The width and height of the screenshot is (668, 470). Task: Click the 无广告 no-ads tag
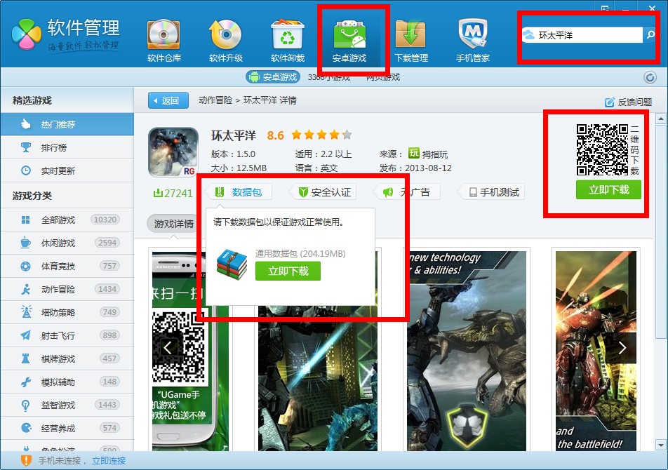tap(406, 192)
